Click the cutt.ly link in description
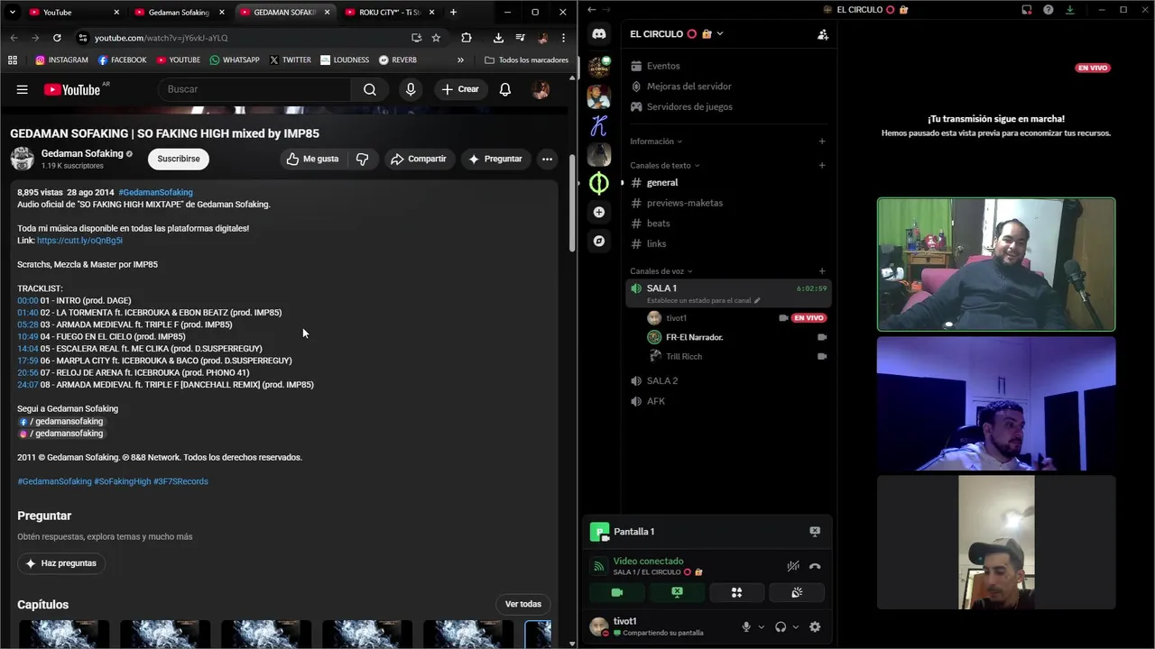The width and height of the screenshot is (1155, 649). pos(79,241)
